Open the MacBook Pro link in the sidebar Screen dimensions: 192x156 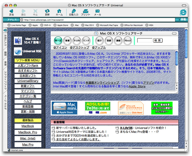pyautogui.click(x=28, y=132)
